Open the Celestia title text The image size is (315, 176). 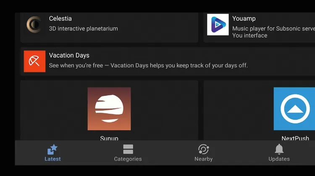[60, 18]
